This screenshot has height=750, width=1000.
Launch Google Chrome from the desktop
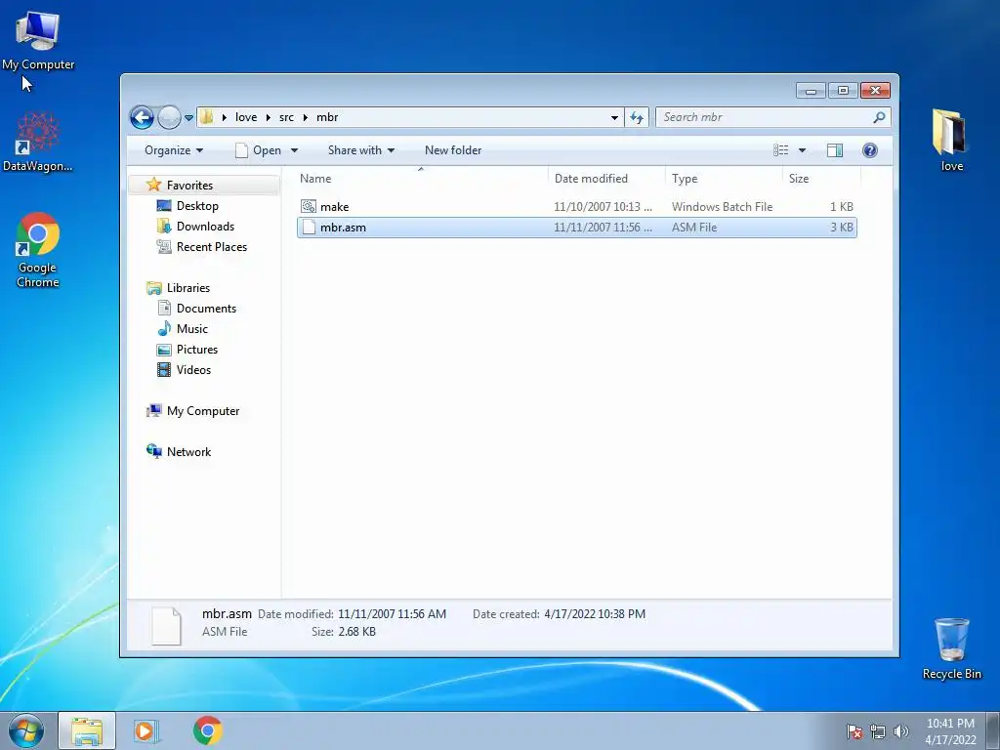click(x=38, y=250)
